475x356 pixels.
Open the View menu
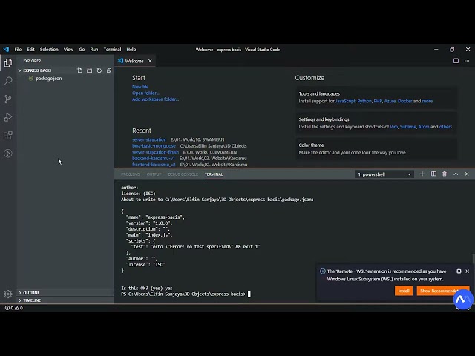[x=68, y=50]
